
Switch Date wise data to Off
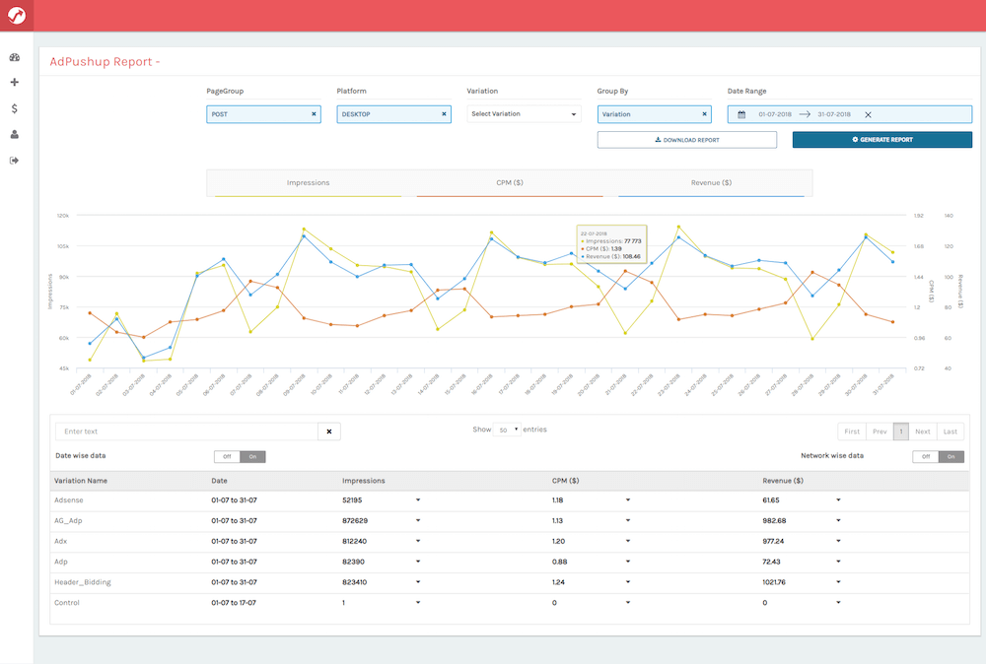click(x=227, y=457)
